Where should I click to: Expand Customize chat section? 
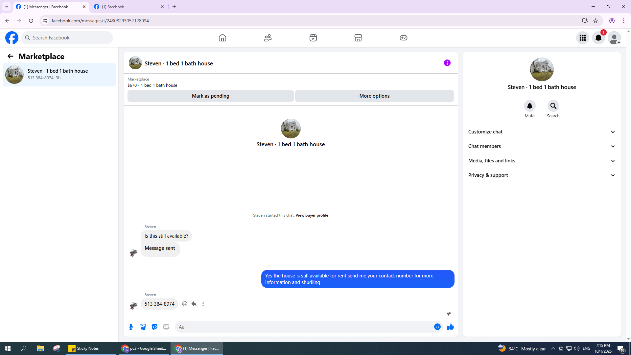(x=542, y=132)
